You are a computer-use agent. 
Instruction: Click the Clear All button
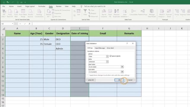click(91, 80)
